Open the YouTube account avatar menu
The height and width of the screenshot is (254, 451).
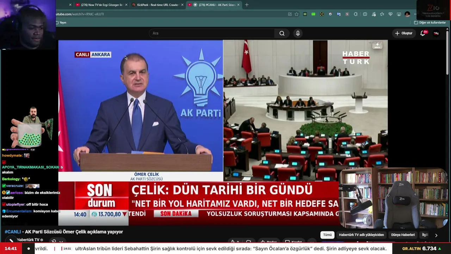436,33
